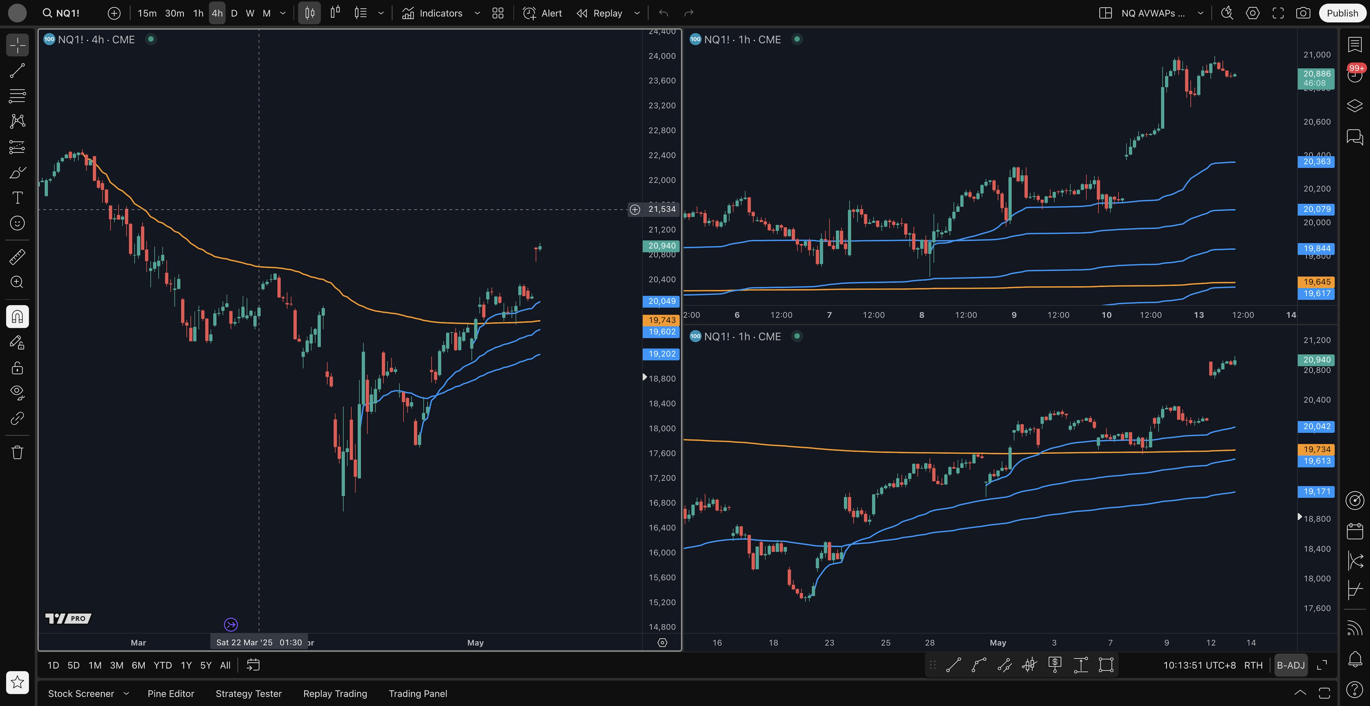The image size is (1370, 706).
Task: Expand the Stock Screener dropdown arrow
Action: (x=127, y=693)
